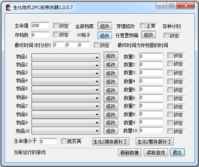The height and width of the screenshot is (167, 199).
Task: Open the 物品8 item dropdown
Action: click(66, 115)
